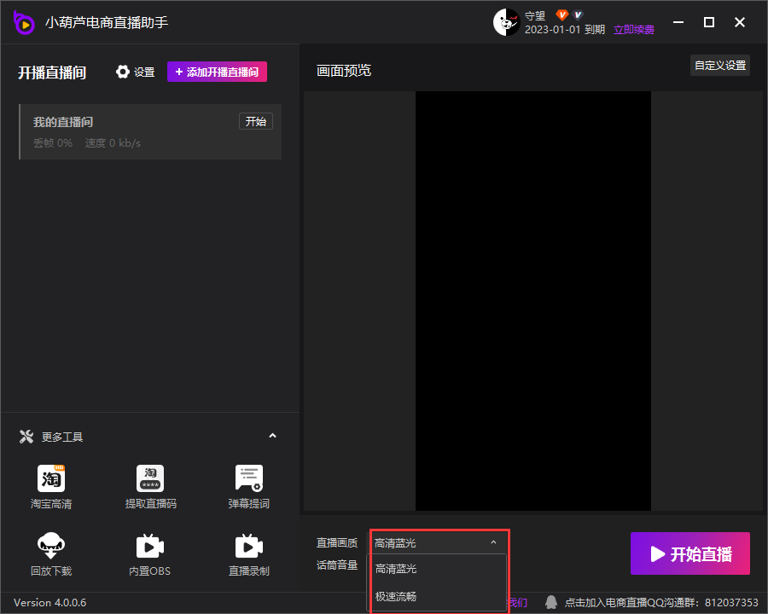
Task: Close the 直播画质 quality dropdown
Action: 493,542
